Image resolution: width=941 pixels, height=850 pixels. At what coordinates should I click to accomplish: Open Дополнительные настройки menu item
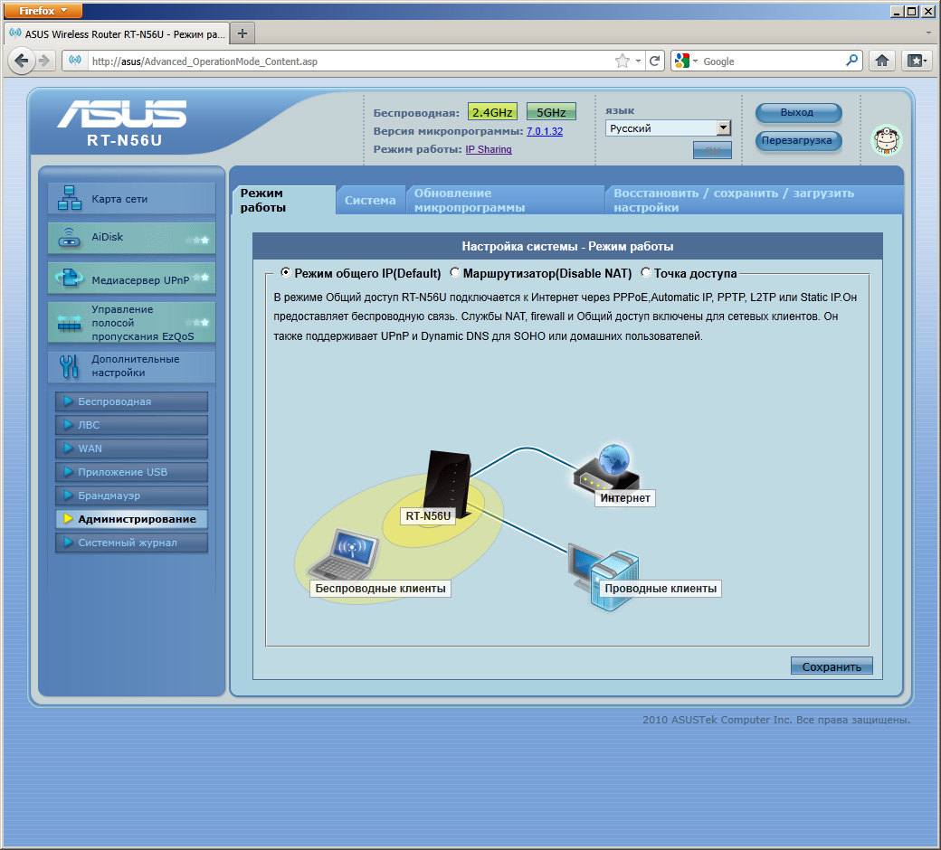[131, 366]
